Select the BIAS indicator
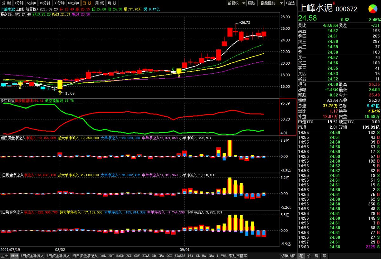 coord(146,256)
